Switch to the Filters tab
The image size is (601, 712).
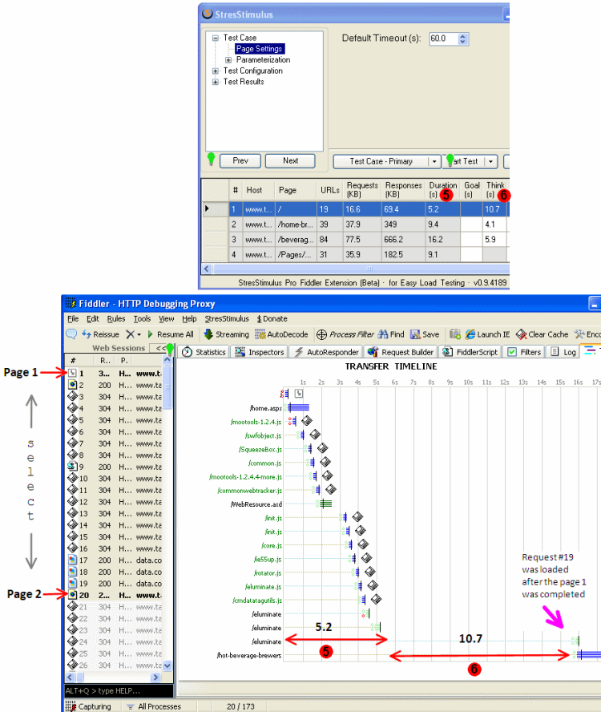(524, 352)
